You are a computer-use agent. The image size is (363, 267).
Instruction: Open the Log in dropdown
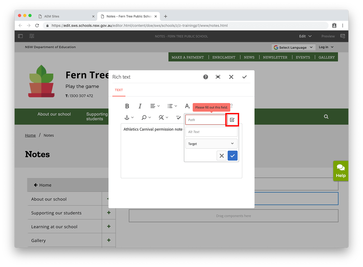pos(326,47)
